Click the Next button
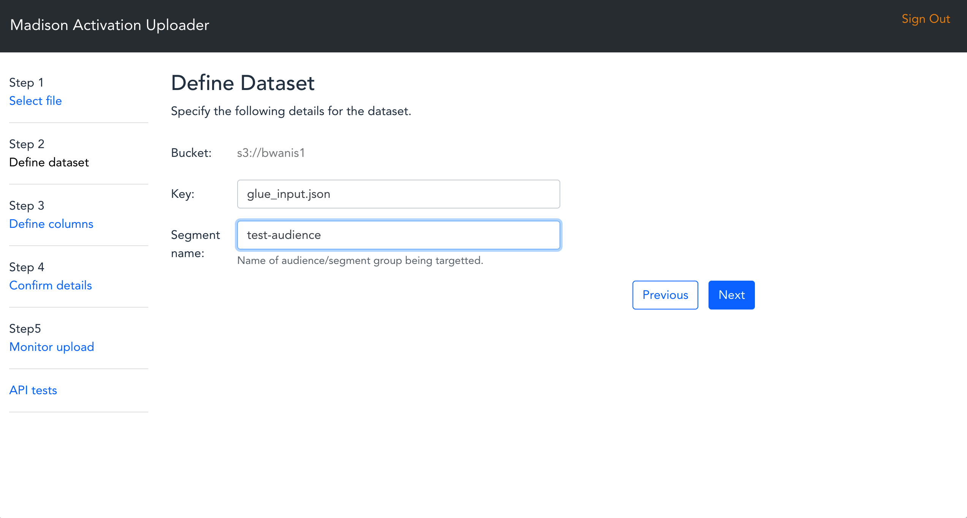This screenshot has width=967, height=518. coord(731,295)
